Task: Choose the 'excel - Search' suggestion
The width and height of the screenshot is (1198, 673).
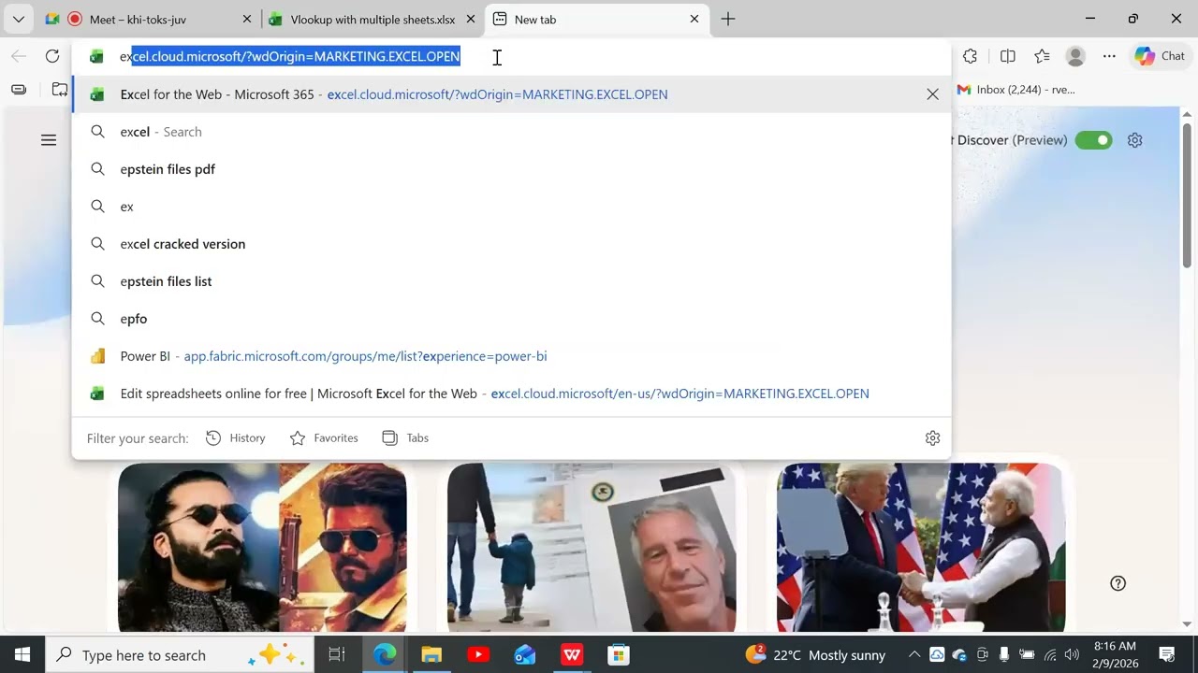Action: [511, 132]
